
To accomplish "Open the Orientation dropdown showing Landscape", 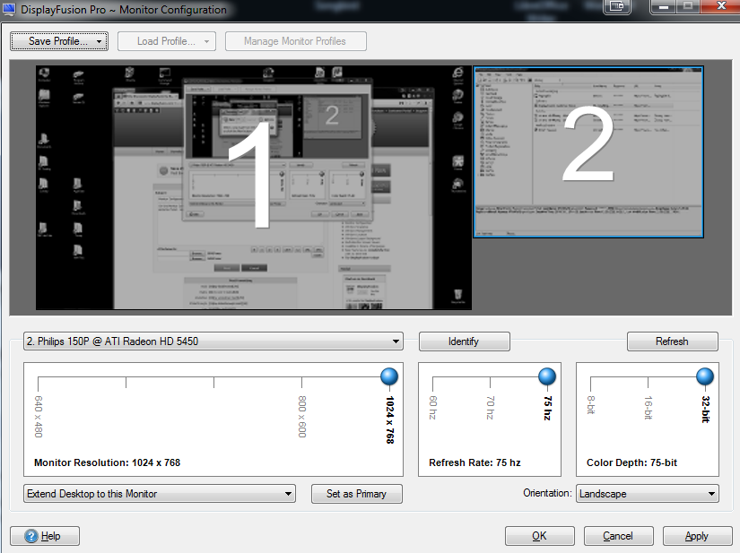I will point(647,494).
